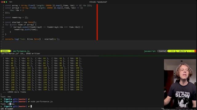Click the 'newArray.push(item);' line

[x=26, y=30]
